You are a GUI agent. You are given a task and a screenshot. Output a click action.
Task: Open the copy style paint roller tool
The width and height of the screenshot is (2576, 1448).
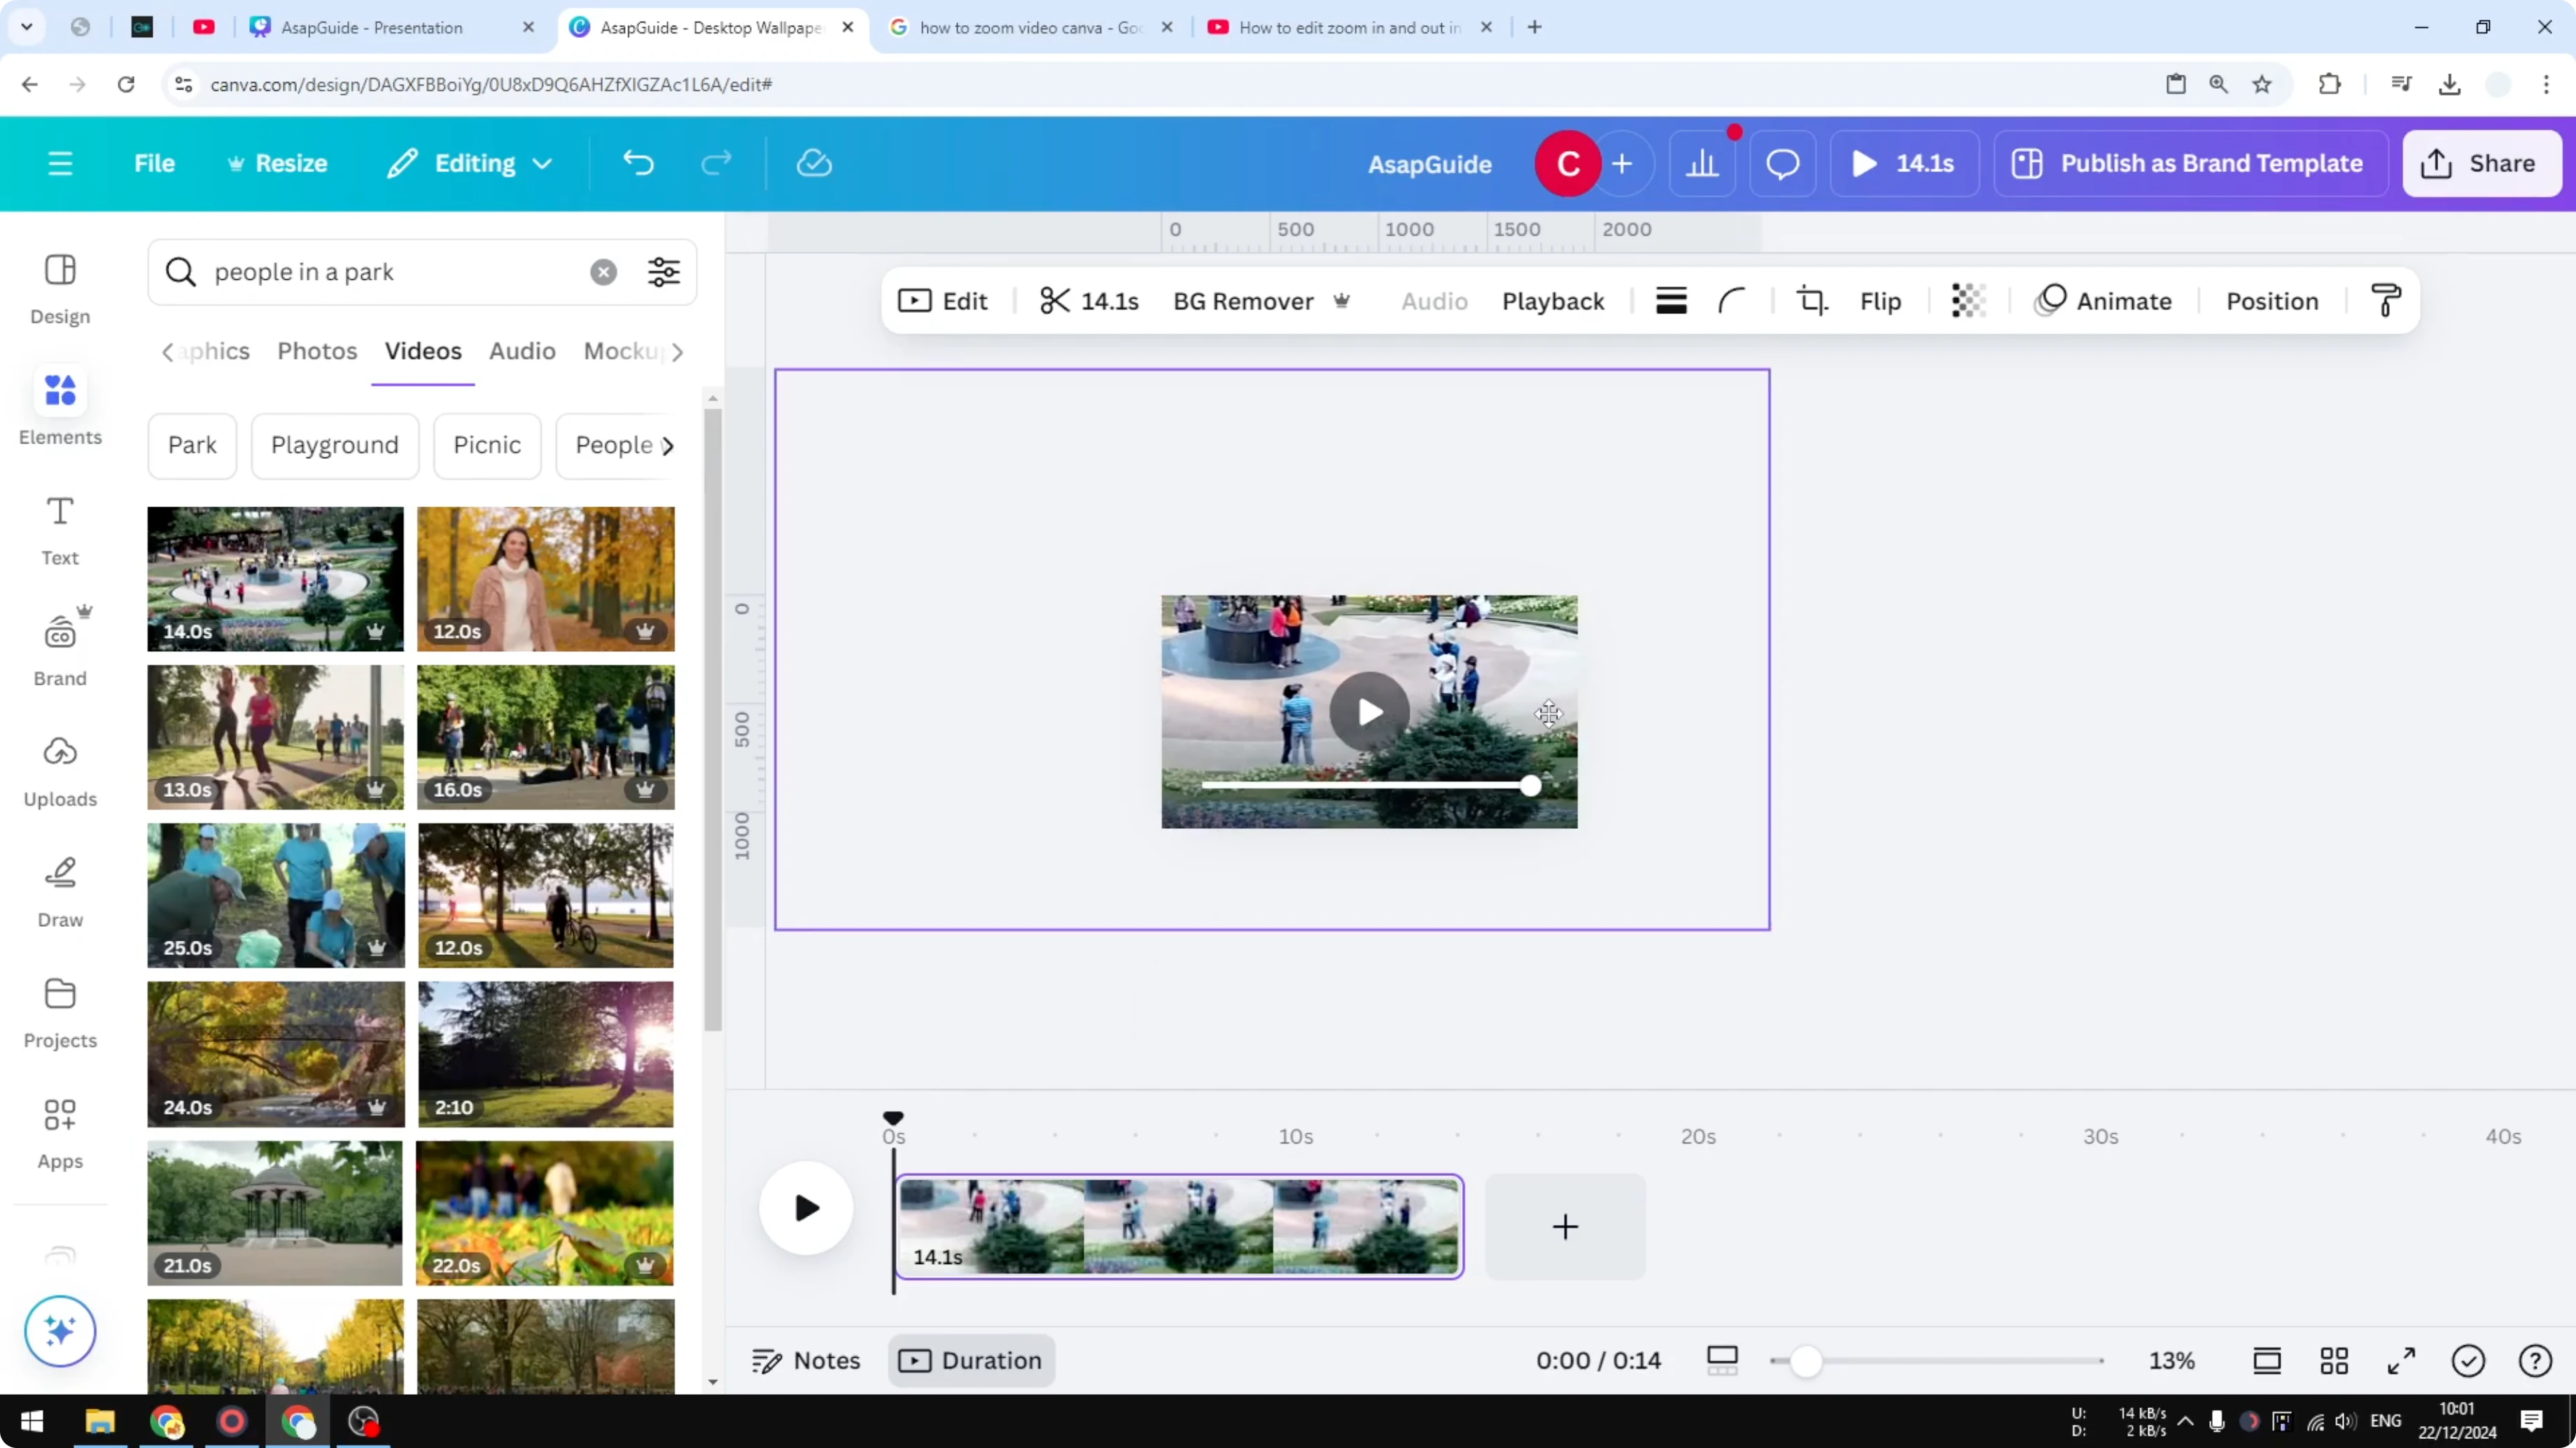point(2386,300)
